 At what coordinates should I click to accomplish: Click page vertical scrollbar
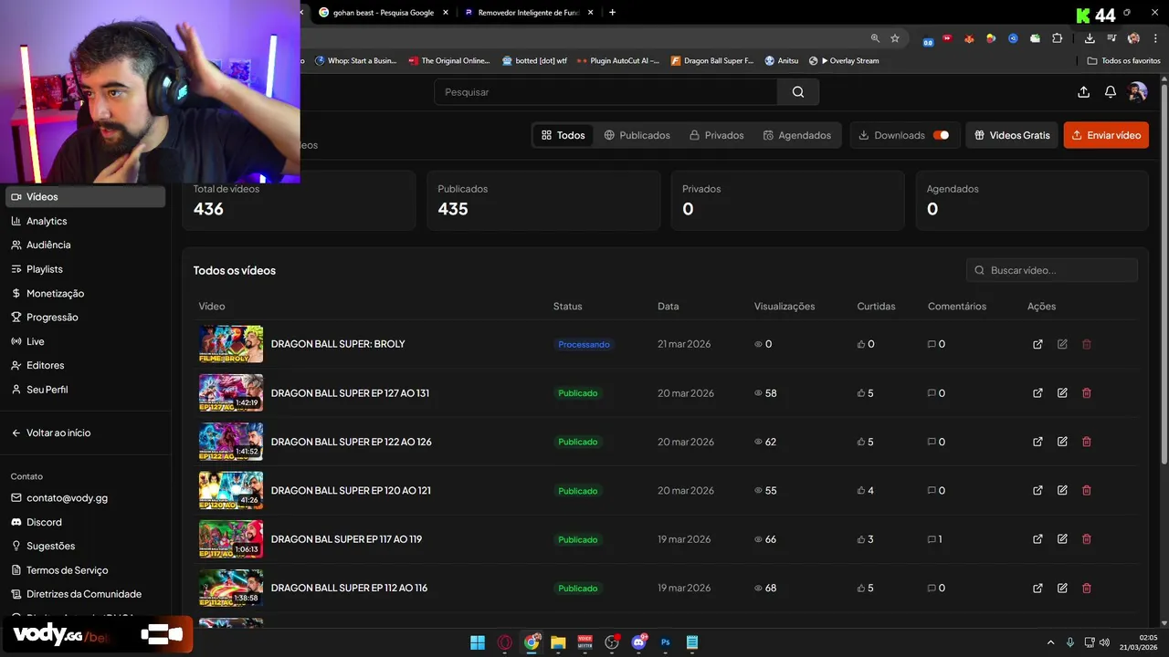tap(1164, 274)
